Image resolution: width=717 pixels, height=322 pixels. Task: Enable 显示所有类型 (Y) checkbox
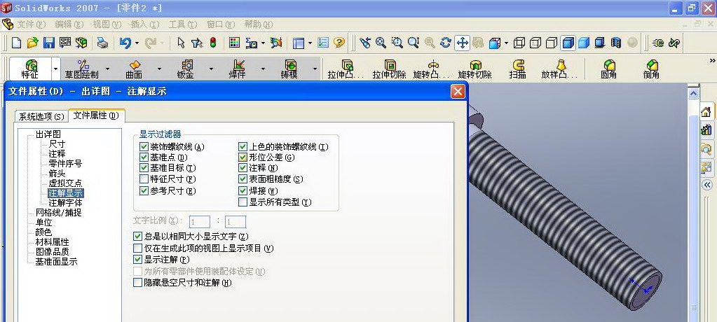[243, 202]
